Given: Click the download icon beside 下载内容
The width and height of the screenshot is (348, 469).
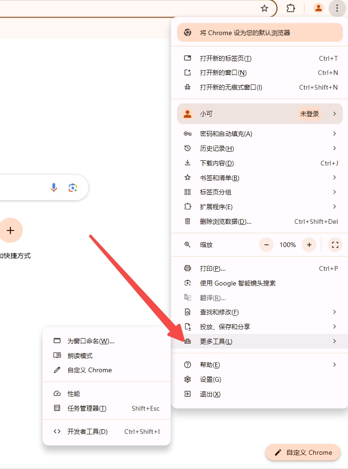Looking at the screenshot, I should [x=187, y=163].
